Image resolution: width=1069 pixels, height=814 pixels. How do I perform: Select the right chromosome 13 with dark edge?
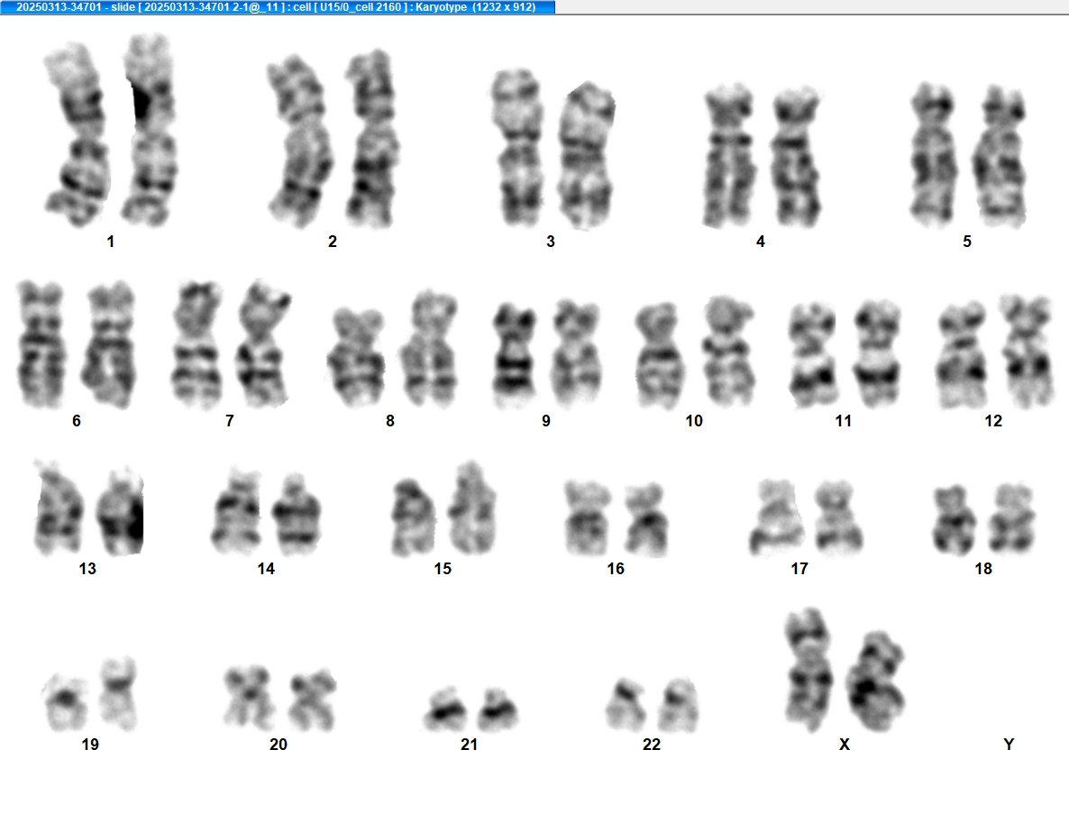point(120,511)
